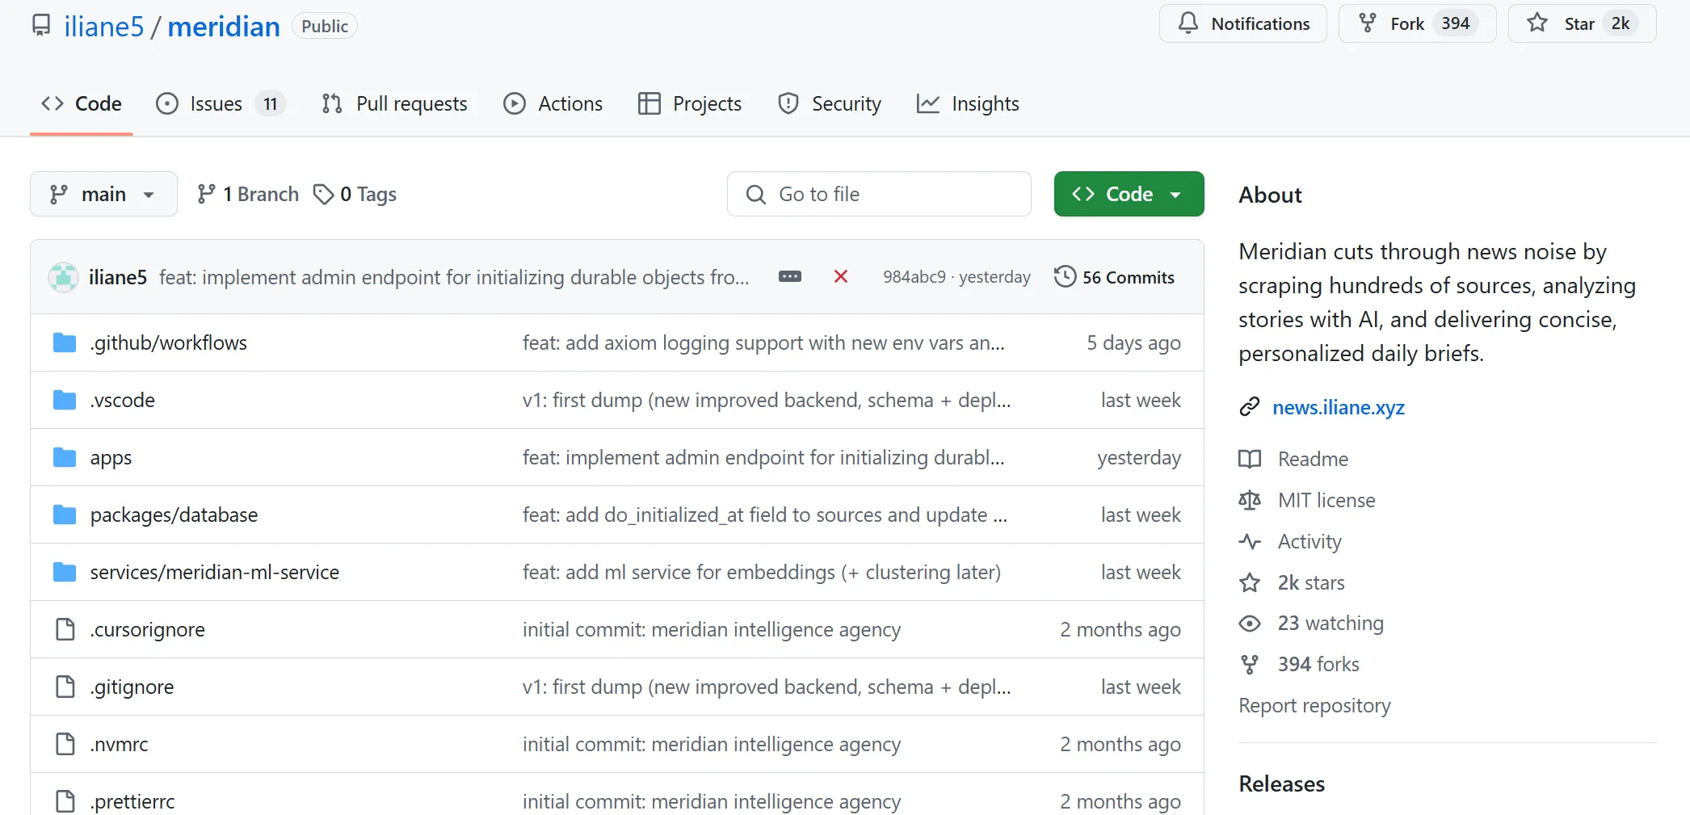Image resolution: width=1690 pixels, height=815 pixels.
Task: Open the Issues tab
Action: 221,103
